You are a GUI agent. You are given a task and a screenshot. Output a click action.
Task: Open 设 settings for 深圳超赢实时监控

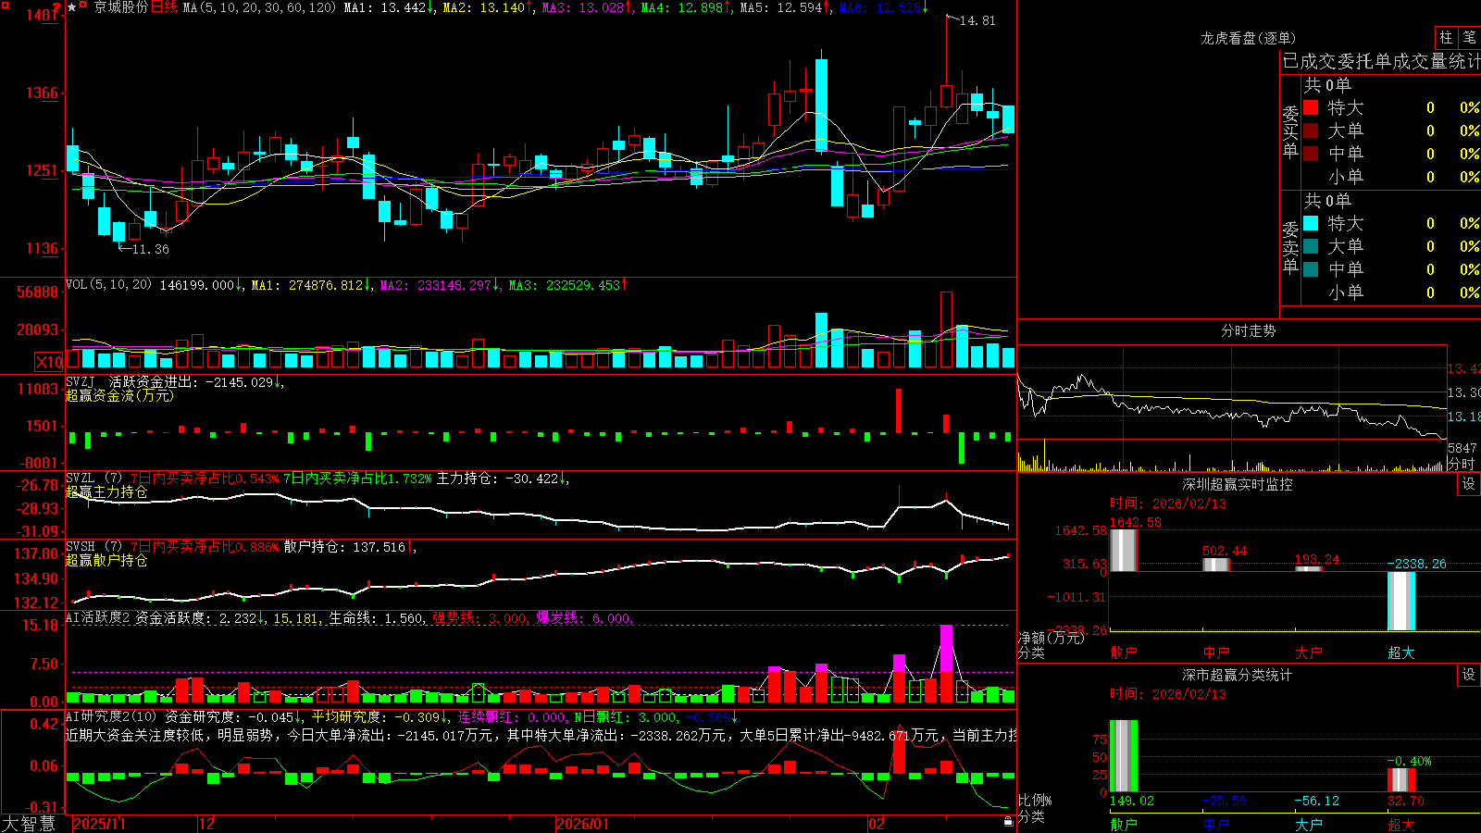tap(1469, 484)
